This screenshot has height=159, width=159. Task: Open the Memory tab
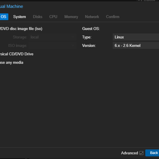click(71, 17)
